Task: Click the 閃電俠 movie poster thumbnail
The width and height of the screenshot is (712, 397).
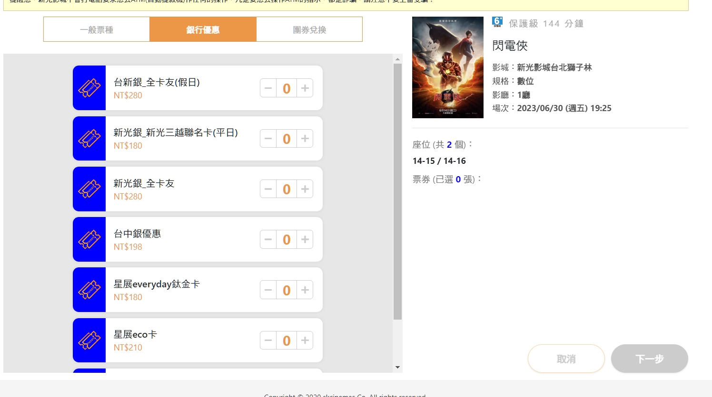Action: (x=447, y=67)
